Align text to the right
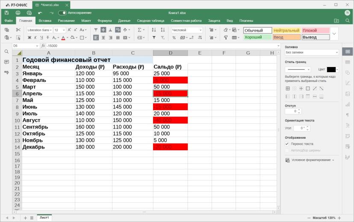The image size is (354, 222). click(110, 38)
